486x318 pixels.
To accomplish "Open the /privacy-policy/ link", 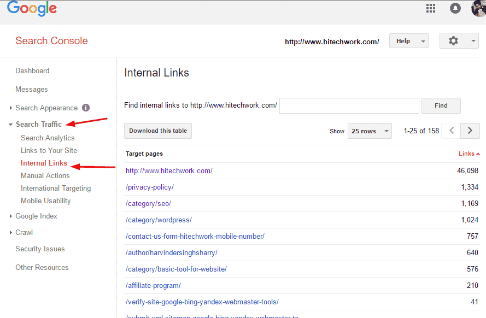I will click(x=150, y=187).
